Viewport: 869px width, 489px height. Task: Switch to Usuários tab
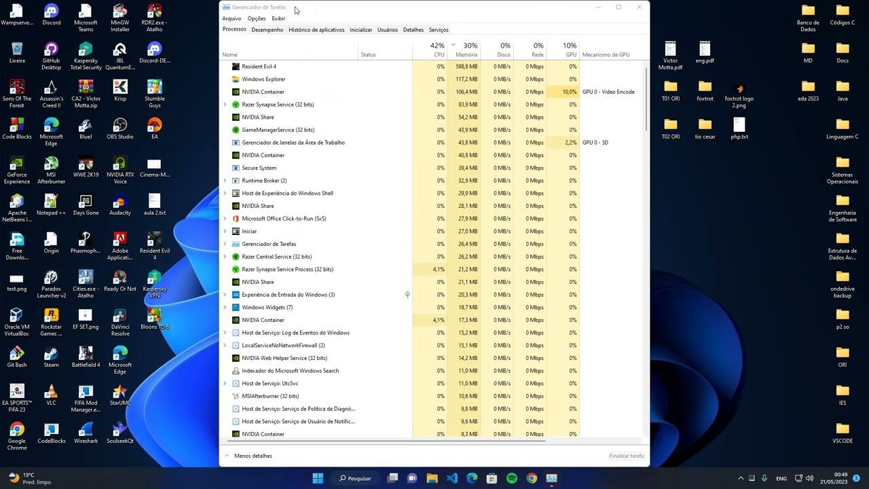(x=388, y=30)
